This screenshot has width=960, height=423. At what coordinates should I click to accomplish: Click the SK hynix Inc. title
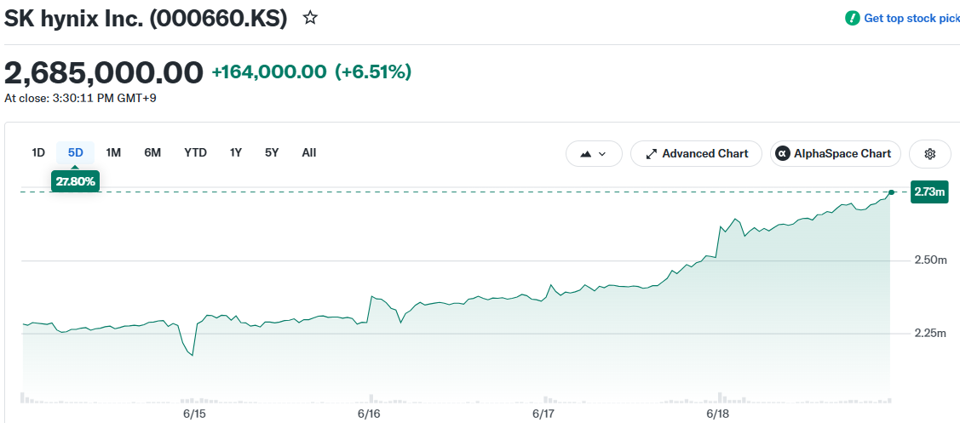pyautogui.click(x=146, y=19)
